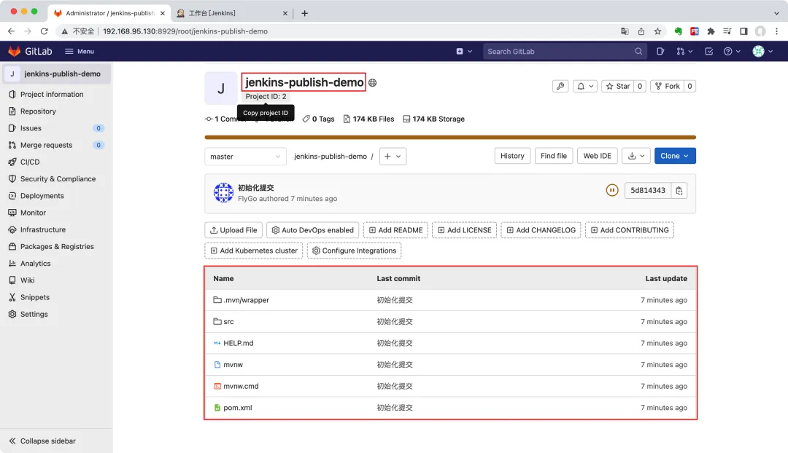
Task: Click the GitLab logo in the header
Action: click(30, 51)
